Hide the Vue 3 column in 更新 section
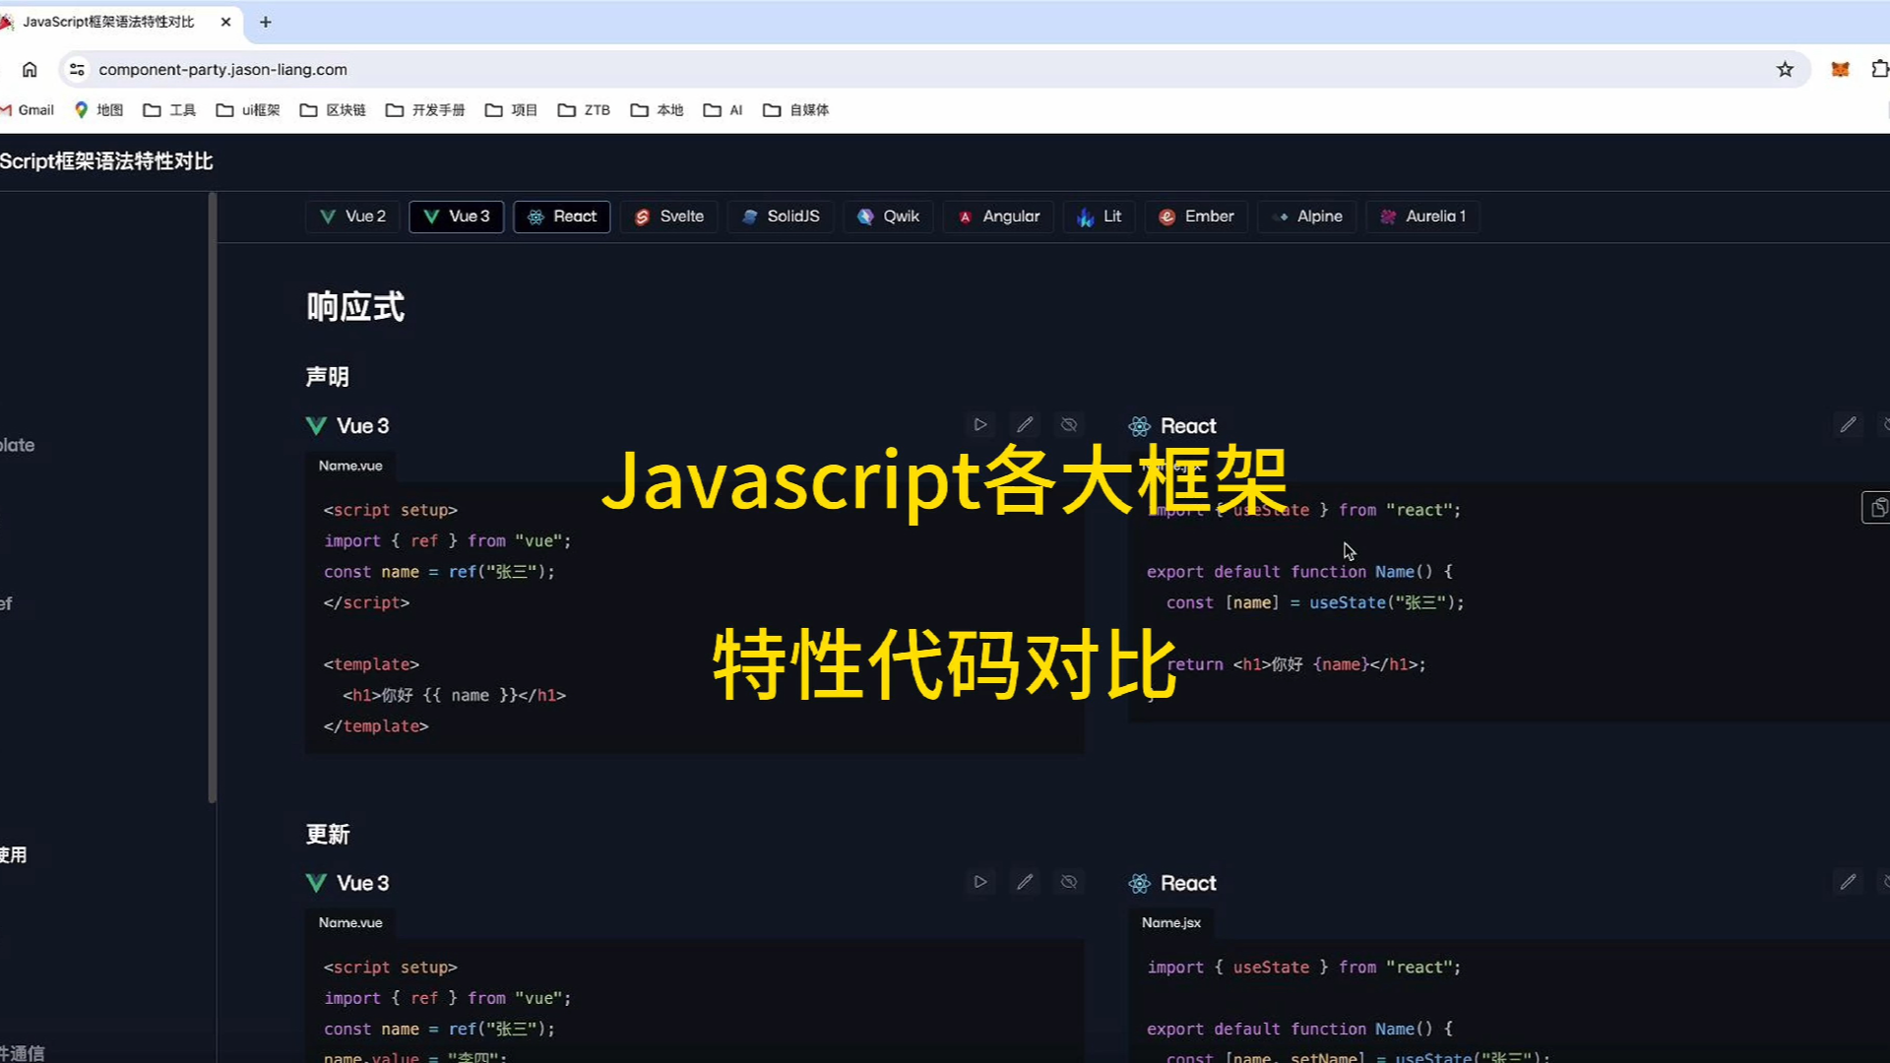Image resolution: width=1890 pixels, height=1063 pixels. 1069,882
